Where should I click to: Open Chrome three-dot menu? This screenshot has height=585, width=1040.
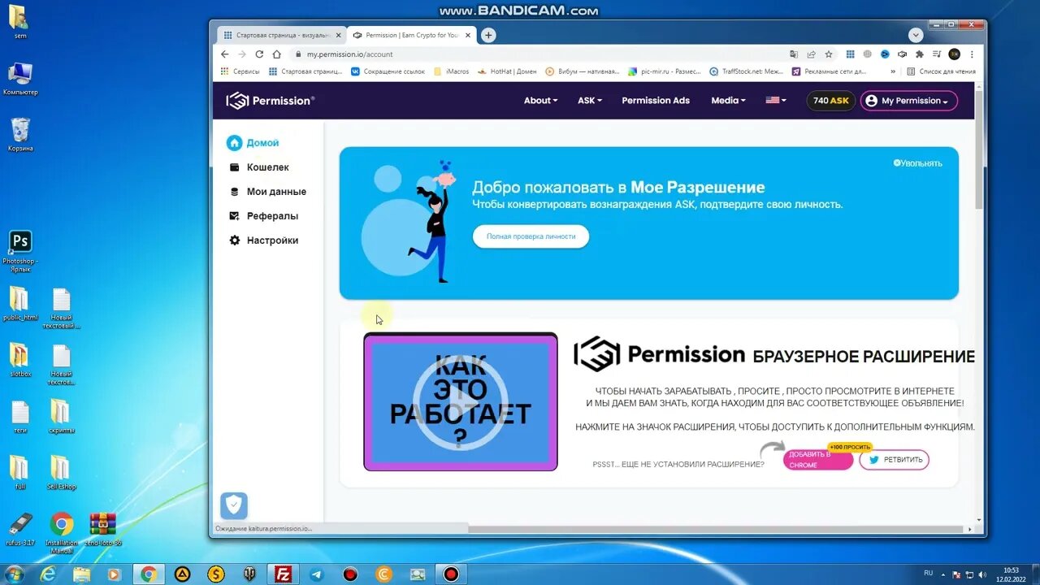point(973,54)
